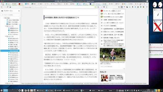The width and height of the screenshot is (163, 92).
Task: Open the モトケン bookmark in グループA
Action: [13, 34]
